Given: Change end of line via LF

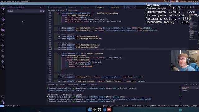Looking at the screenshot, I should (x=143, y=106).
